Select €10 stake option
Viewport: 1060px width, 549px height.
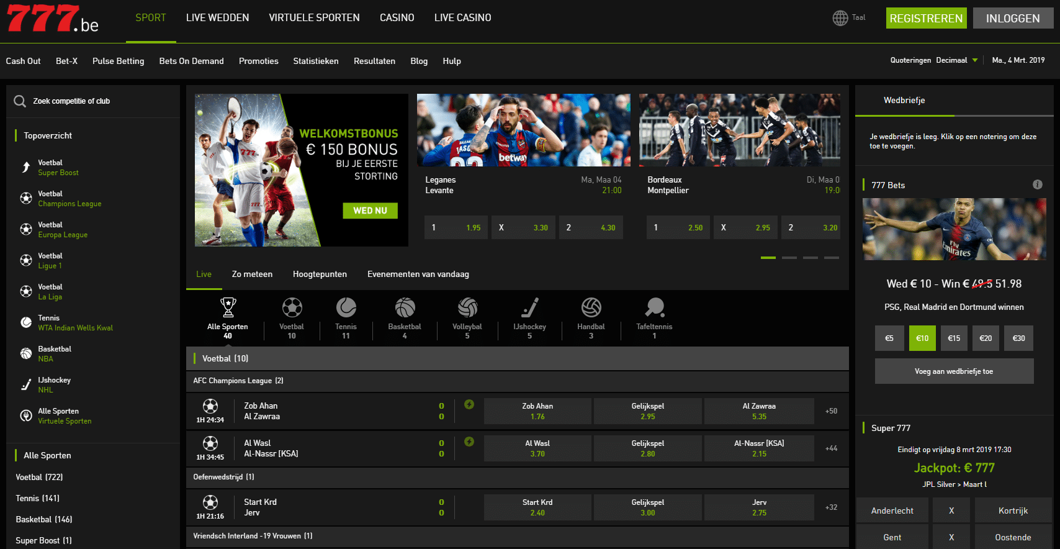click(x=922, y=338)
